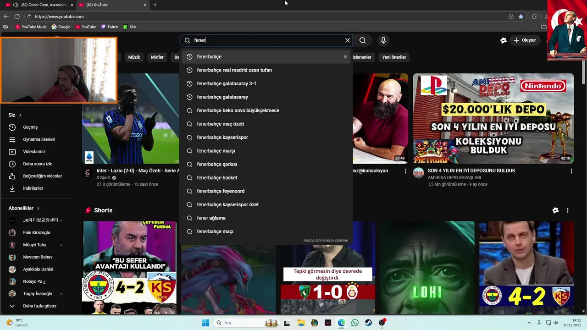Open a new browser tab
The image size is (587, 330).
coord(155,5)
